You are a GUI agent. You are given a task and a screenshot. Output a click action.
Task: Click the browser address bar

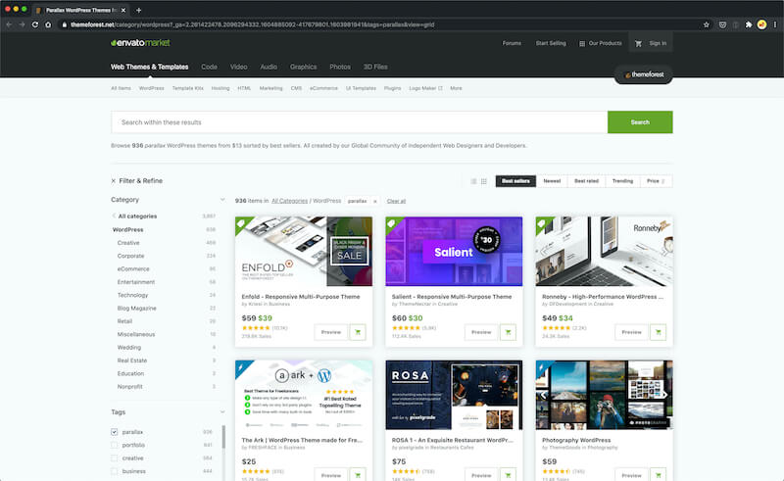pyautogui.click(x=380, y=24)
